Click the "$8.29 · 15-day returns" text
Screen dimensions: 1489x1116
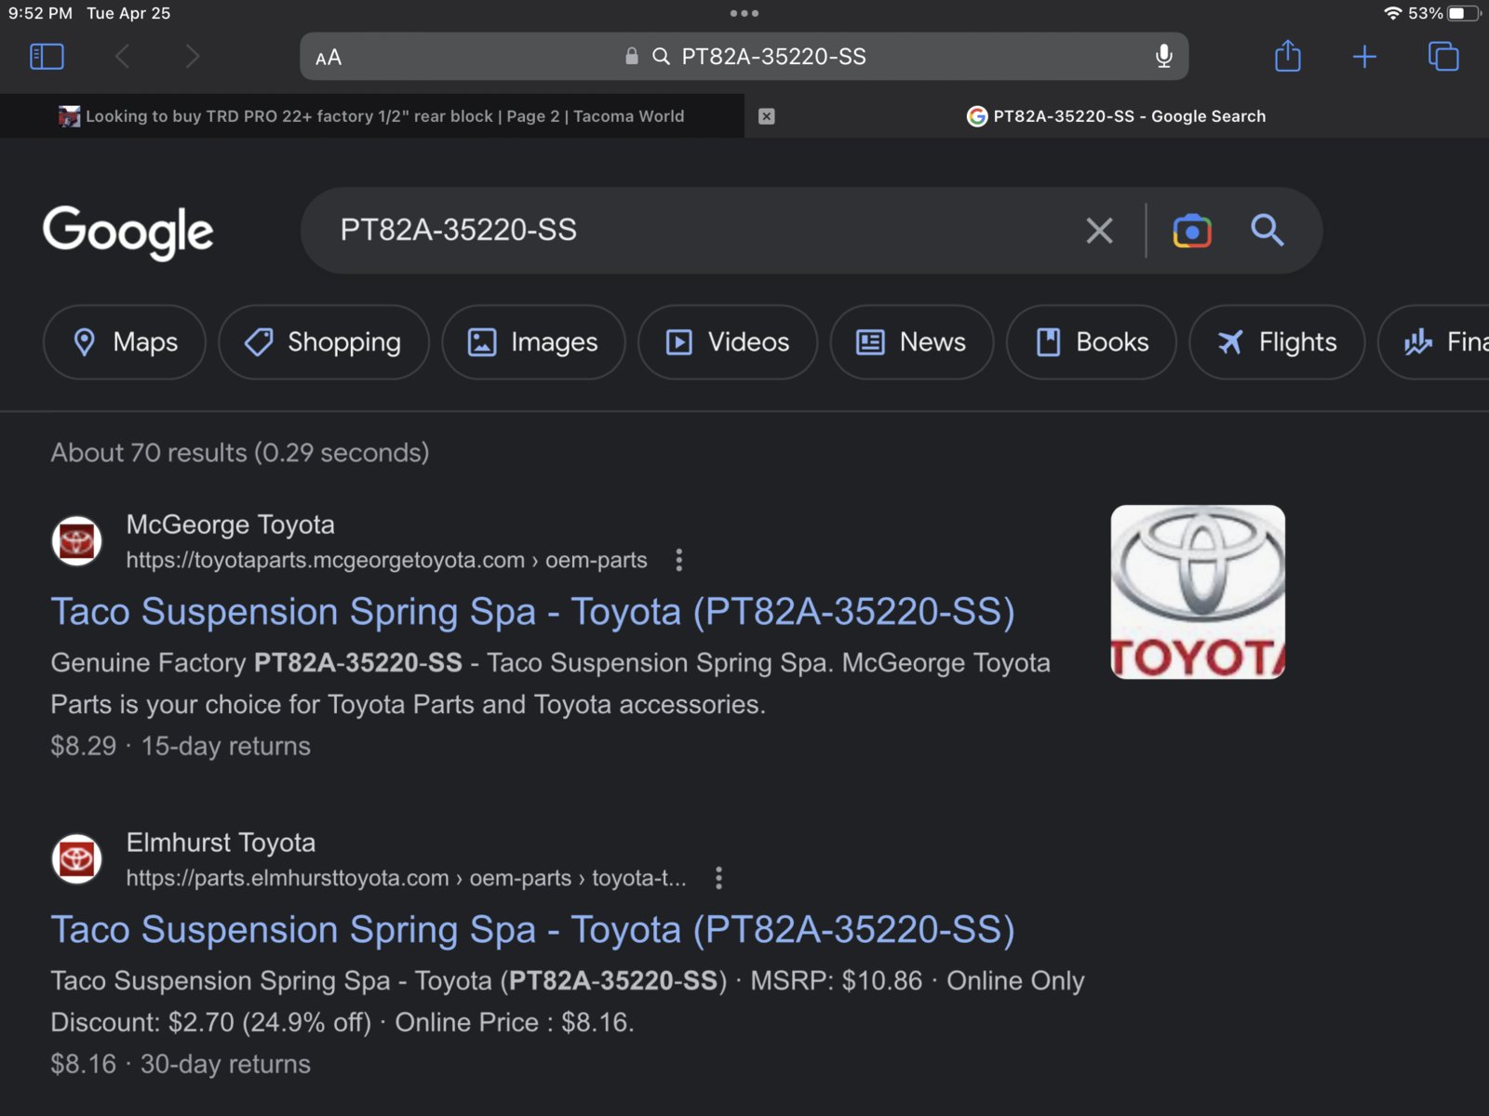181,746
